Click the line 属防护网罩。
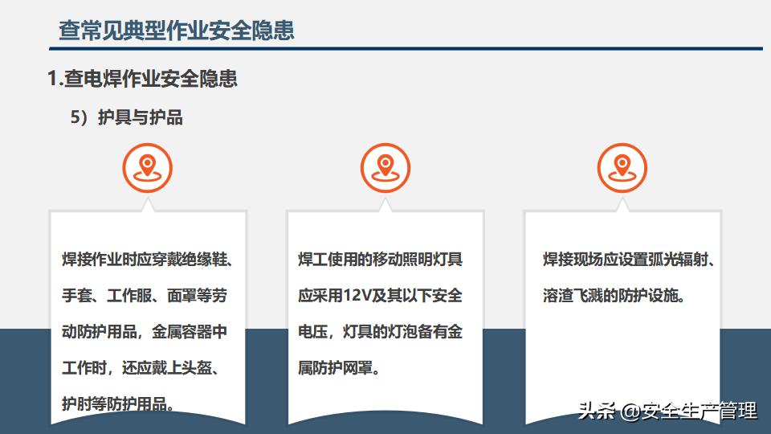This screenshot has height=434, width=771. tap(339, 367)
